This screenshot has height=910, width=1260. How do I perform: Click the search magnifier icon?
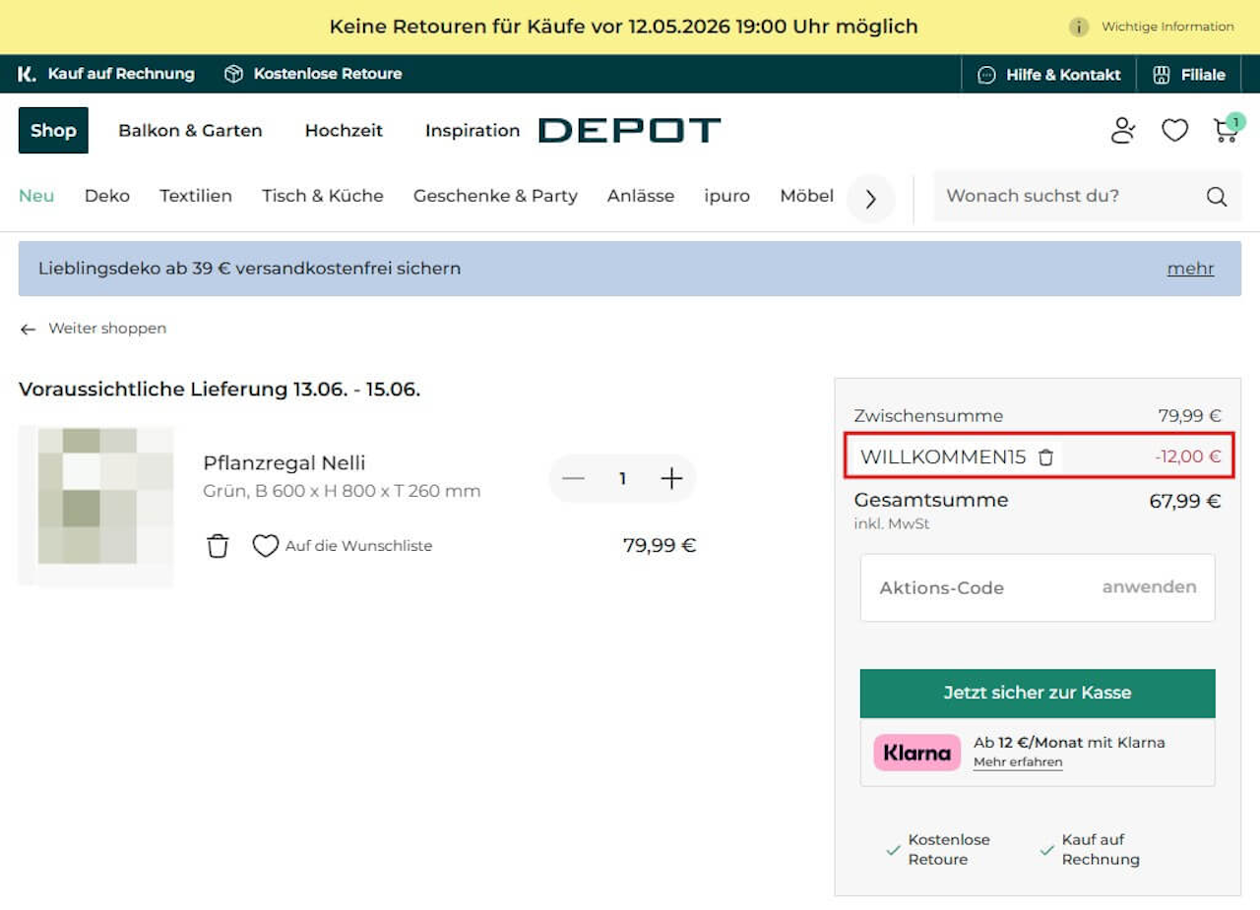(1217, 196)
